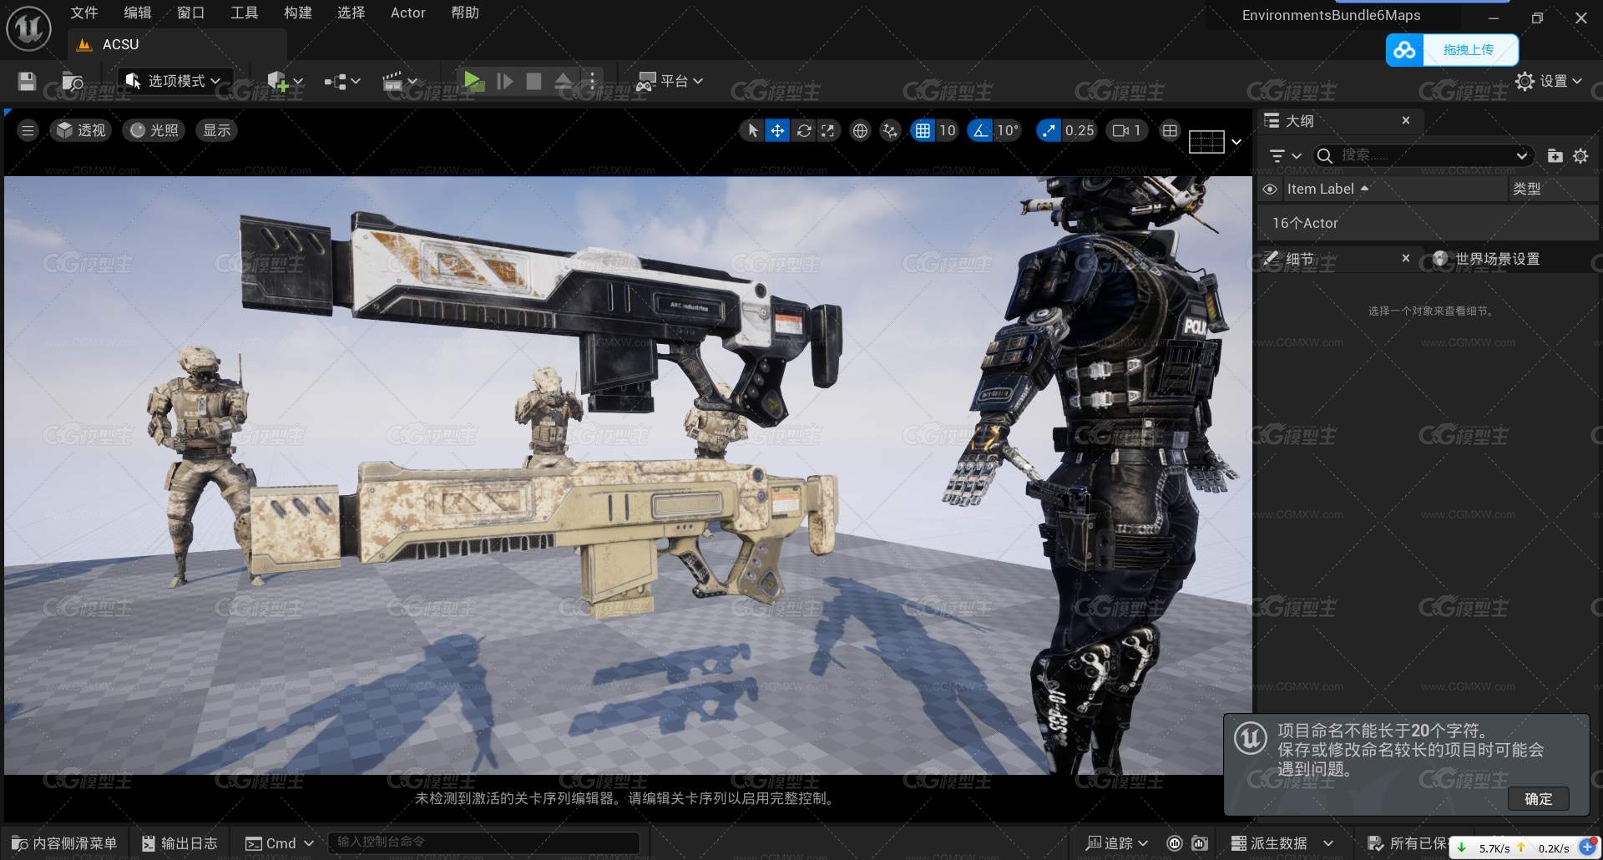Open the content browser folder search icon
Viewport: 1603px width, 860px height.
(73, 82)
